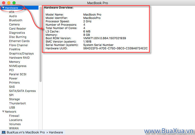The image size is (195, 135).
Task: Select Printers in the sidebar
Action: (x=14, y=83)
